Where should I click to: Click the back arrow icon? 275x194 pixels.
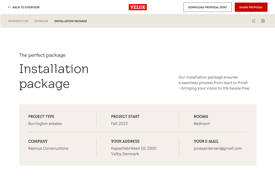10,7
